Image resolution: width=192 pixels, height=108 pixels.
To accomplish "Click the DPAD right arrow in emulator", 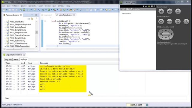I will coord(172,34).
